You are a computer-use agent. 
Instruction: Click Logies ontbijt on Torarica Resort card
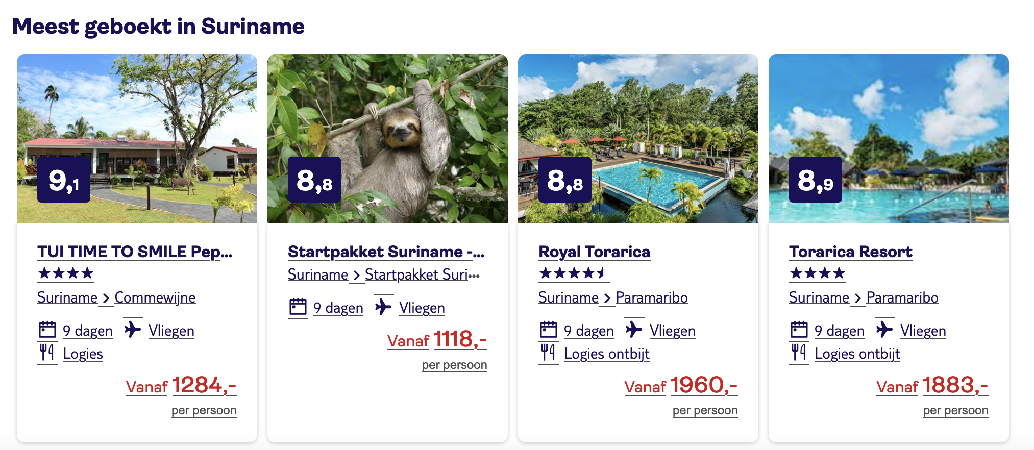pos(857,354)
